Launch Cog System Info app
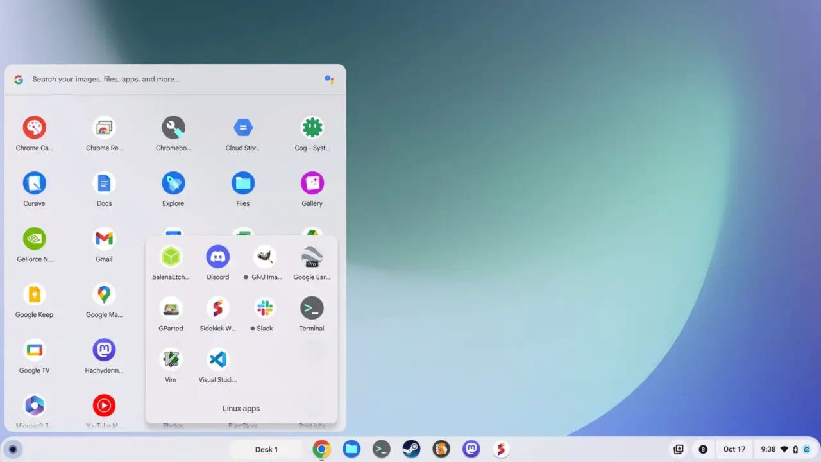Image resolution: width=821 pixels, height=462 pixels. (312, 128)
